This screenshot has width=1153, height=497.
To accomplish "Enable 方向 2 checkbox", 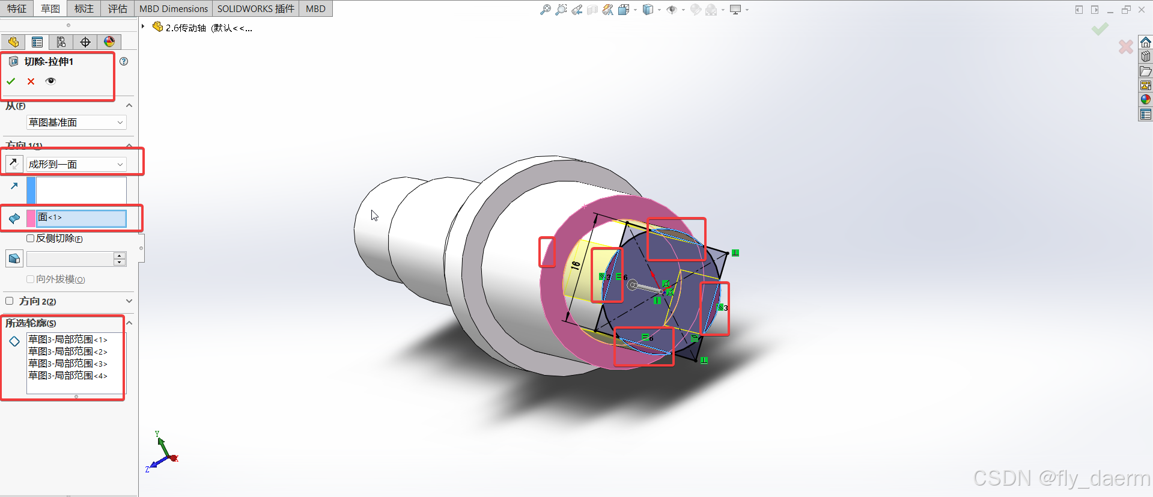I will point(9,301).
